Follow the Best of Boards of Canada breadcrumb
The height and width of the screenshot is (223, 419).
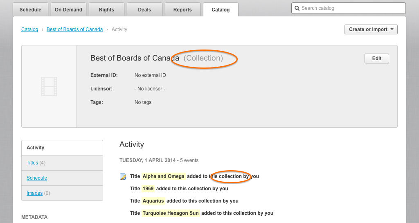click(x=74, y=29)
